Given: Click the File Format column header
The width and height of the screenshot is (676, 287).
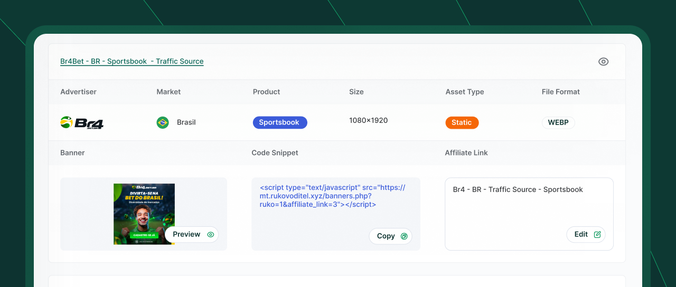Looking at the screenshot, I should coord(561,92).
